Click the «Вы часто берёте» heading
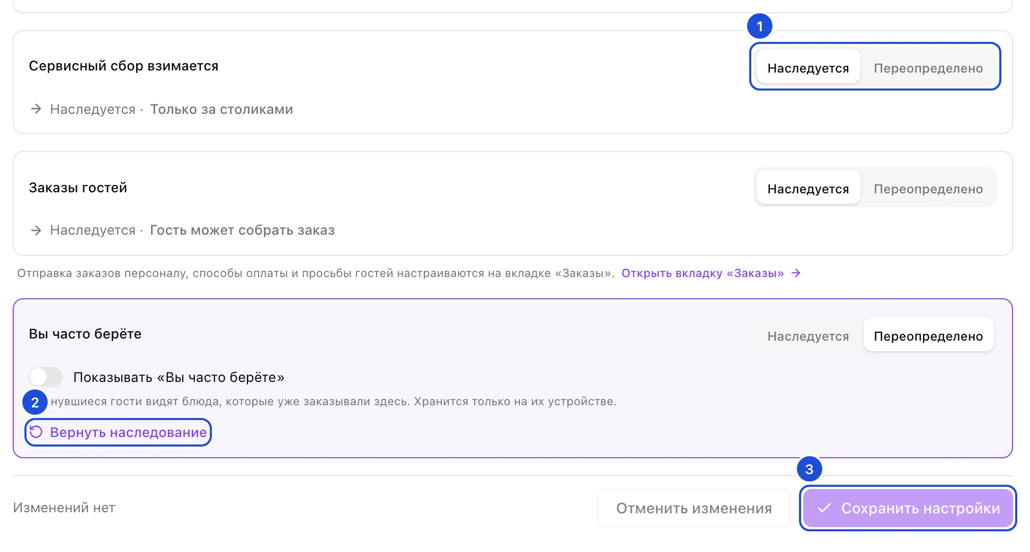 [x=85, y=334]
